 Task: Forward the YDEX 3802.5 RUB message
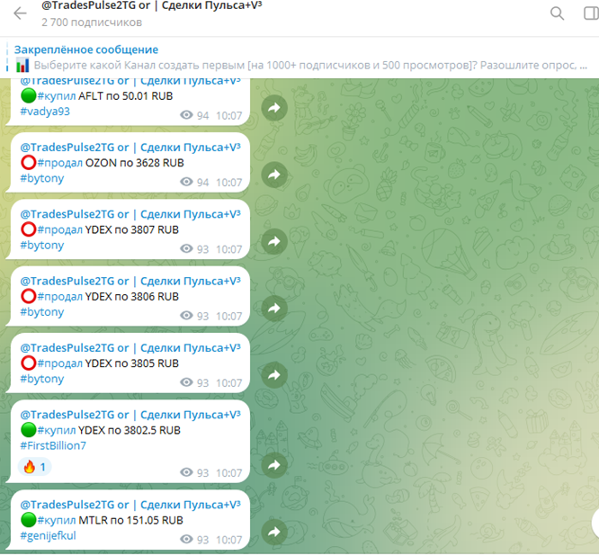tap(274, 465)
